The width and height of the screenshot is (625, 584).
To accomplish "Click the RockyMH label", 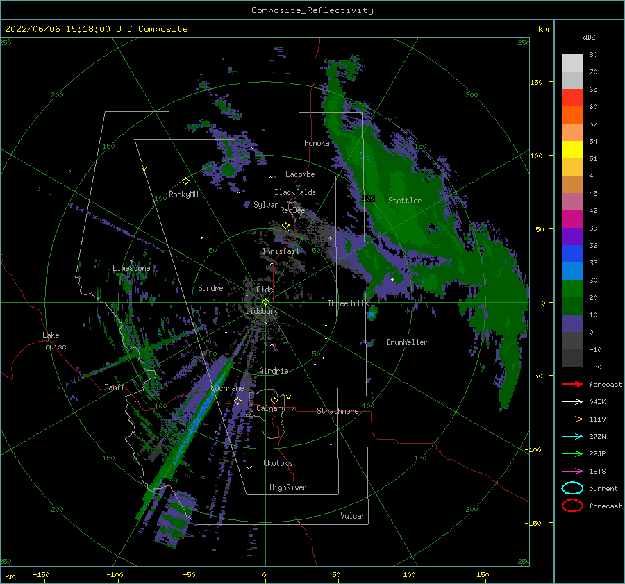I will click(183, 194).
